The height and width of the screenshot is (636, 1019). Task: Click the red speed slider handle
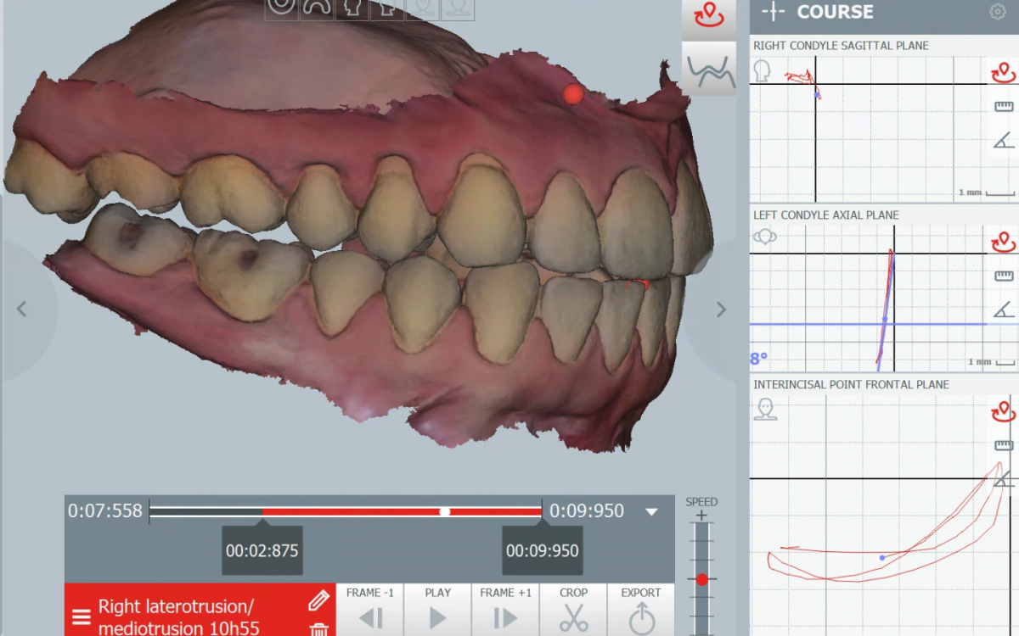pyautogui.click(x=701, y=579)
